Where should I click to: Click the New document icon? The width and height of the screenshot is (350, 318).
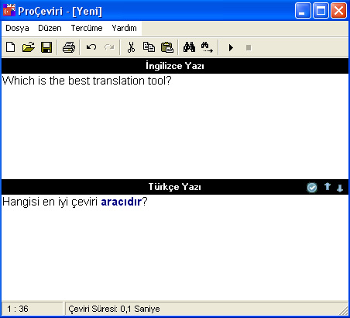[11, 47]
